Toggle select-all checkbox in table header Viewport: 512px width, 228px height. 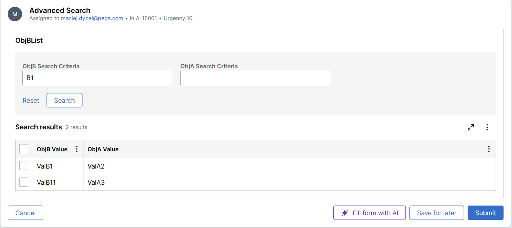coord(24,149)
